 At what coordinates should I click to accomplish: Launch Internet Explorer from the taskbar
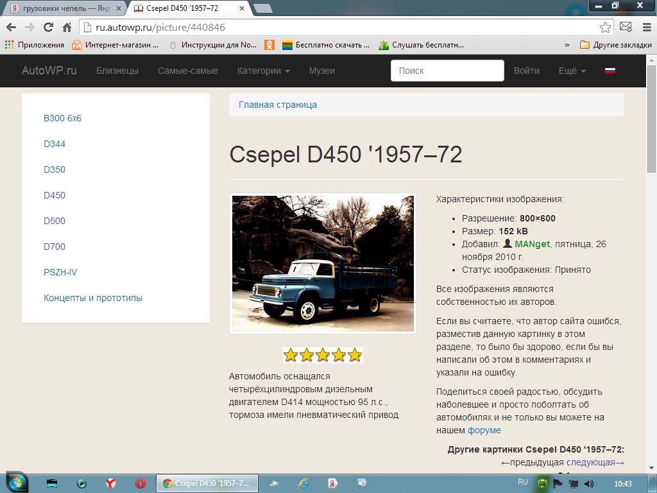[304, 483]
